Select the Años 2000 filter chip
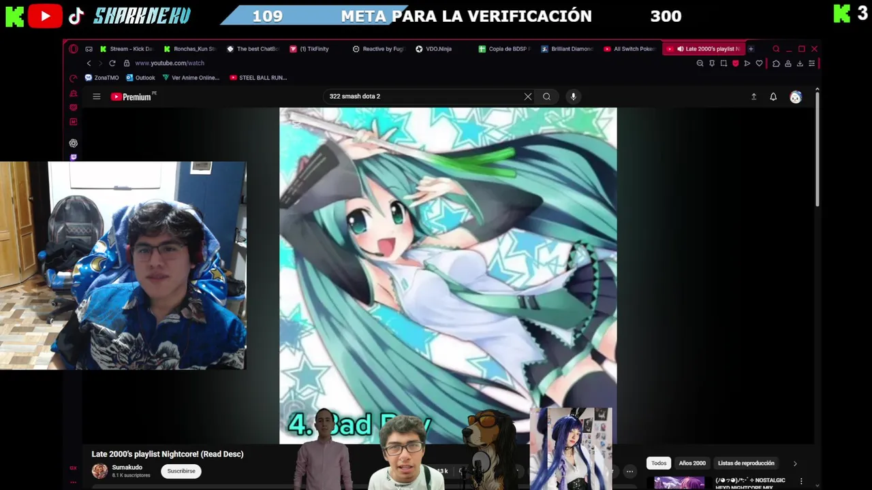This screenshot has height=490, width=872. pyautogui.click(x=692, y=463)
